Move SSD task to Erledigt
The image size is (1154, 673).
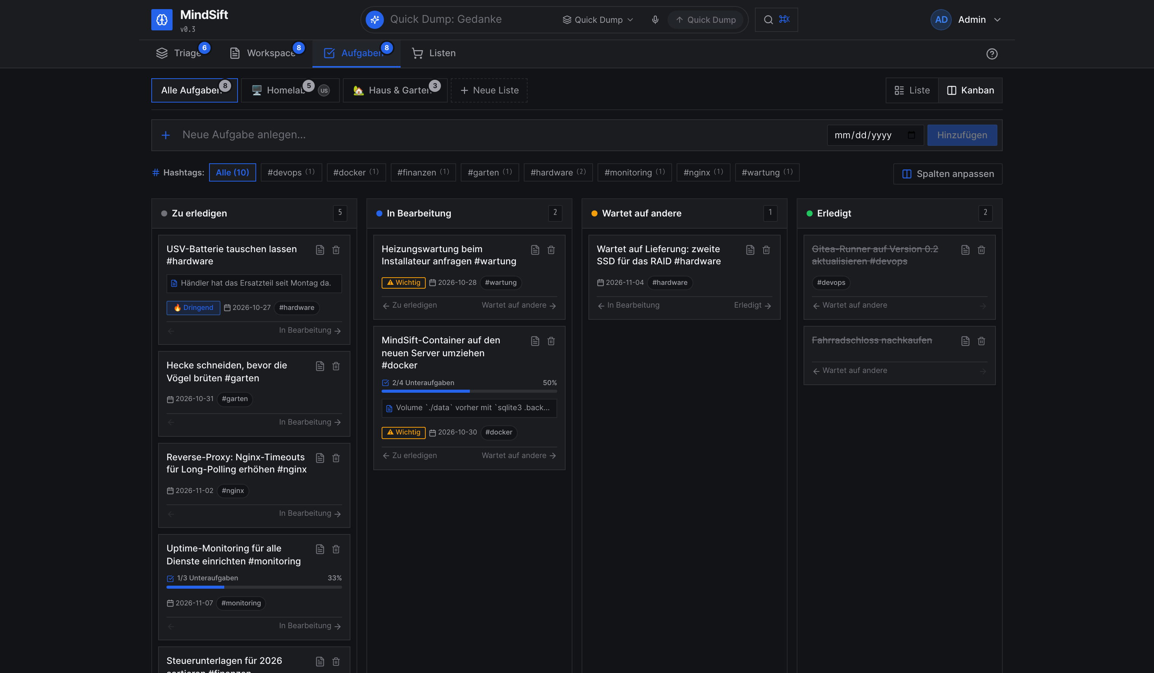click(752, 305)
